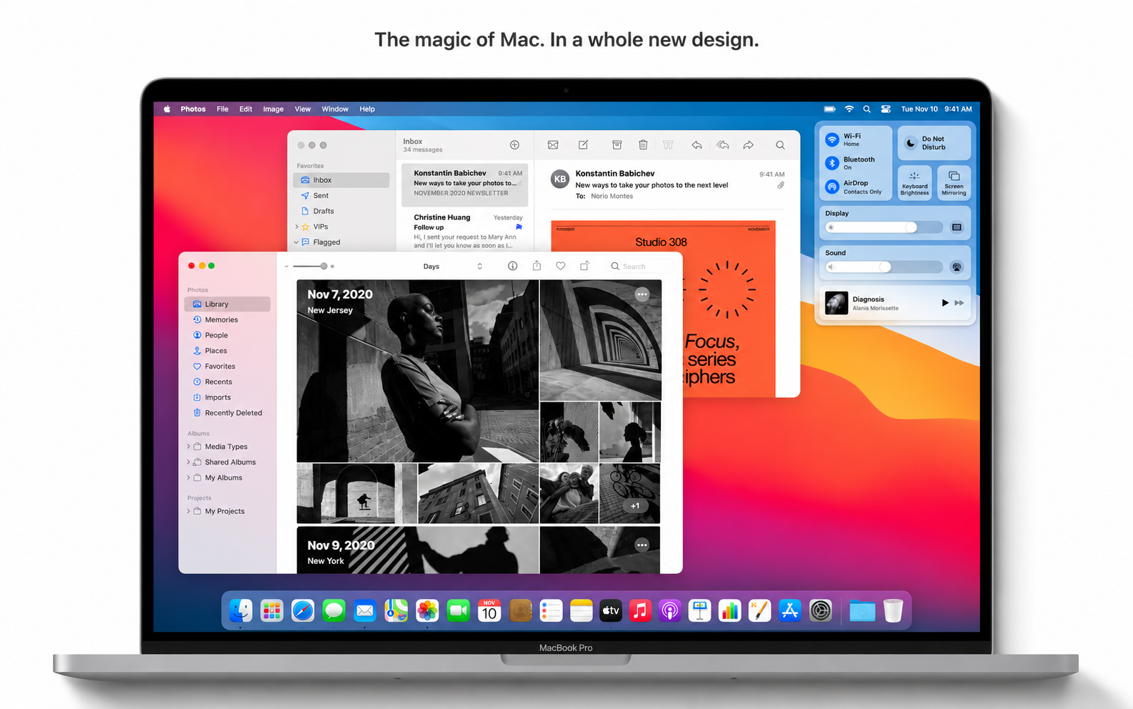The image size is (1133, 709).
Task: Open Finder from the Dock
Action: 241,610
